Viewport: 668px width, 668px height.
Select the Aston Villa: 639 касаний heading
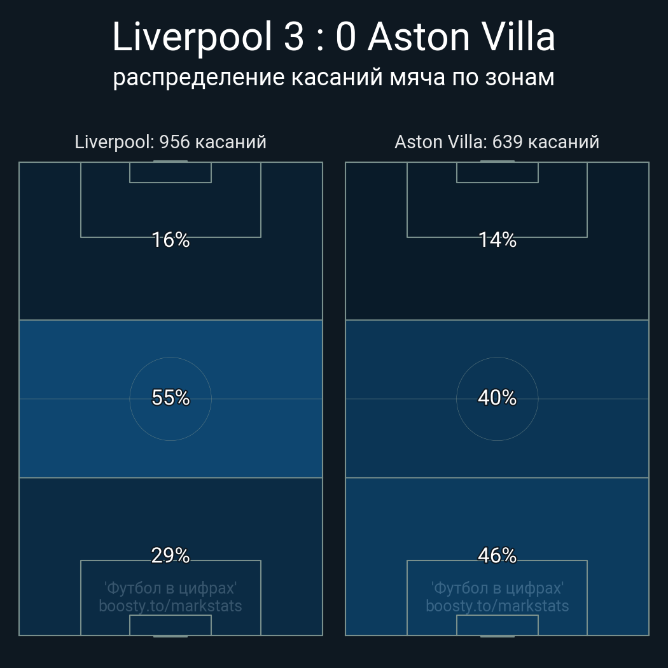(x=497, y=142)
